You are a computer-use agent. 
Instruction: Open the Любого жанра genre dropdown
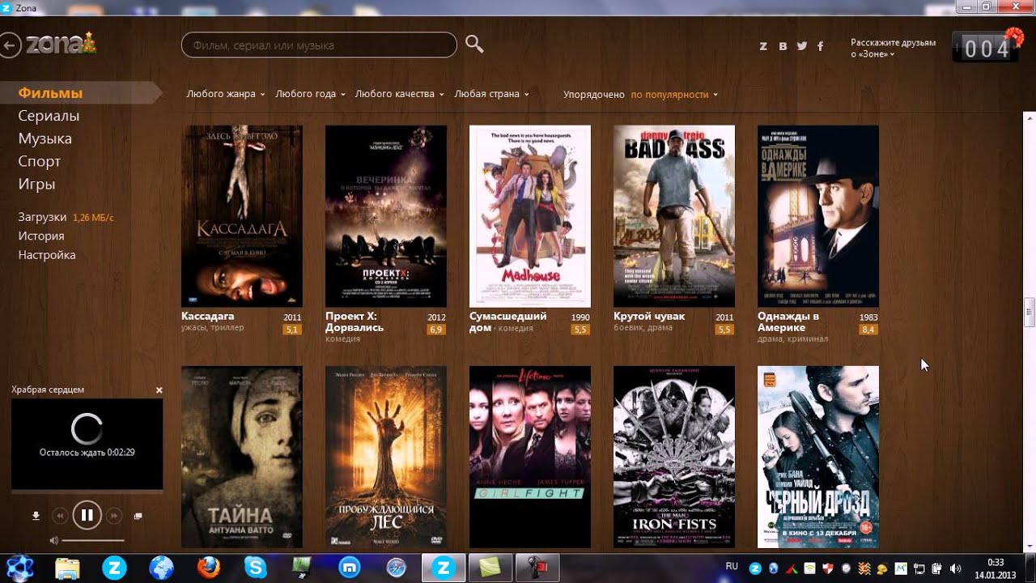226,94
